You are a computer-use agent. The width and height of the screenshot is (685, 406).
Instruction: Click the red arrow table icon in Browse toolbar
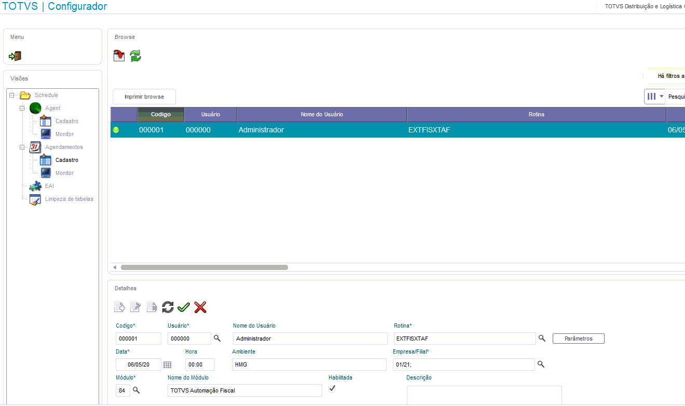pos(119,56)
